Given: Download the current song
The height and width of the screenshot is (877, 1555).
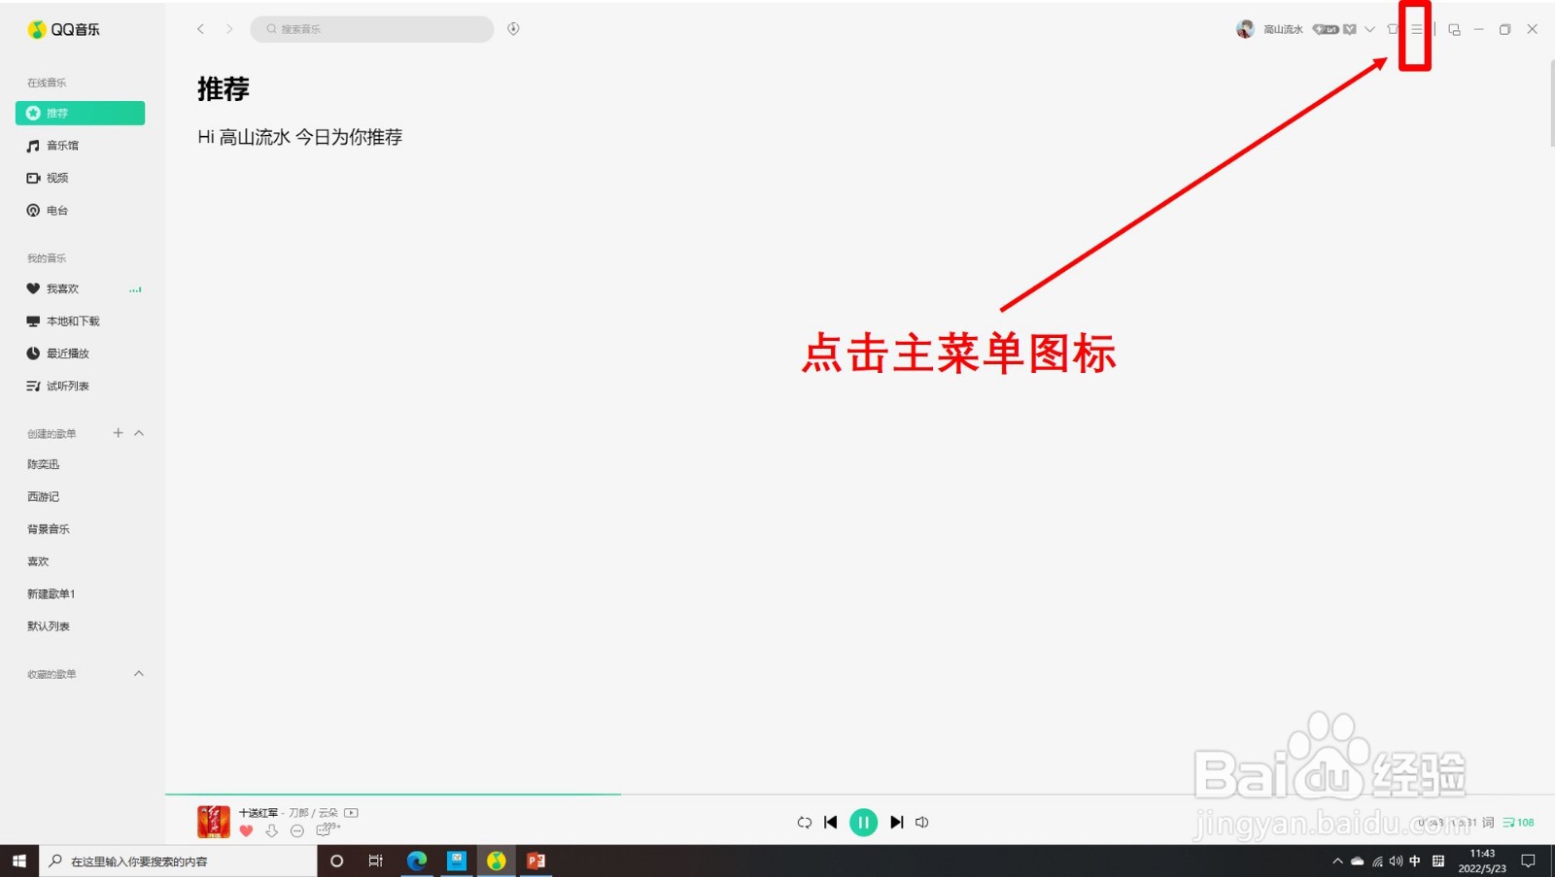Looking at the screenshot, I should click(272, 830).
